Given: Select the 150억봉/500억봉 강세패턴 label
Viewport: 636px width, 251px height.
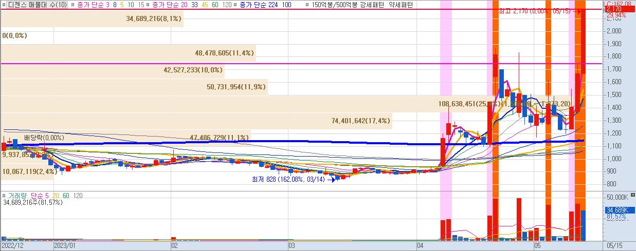Looking at the screenshot, I should 349,5.
